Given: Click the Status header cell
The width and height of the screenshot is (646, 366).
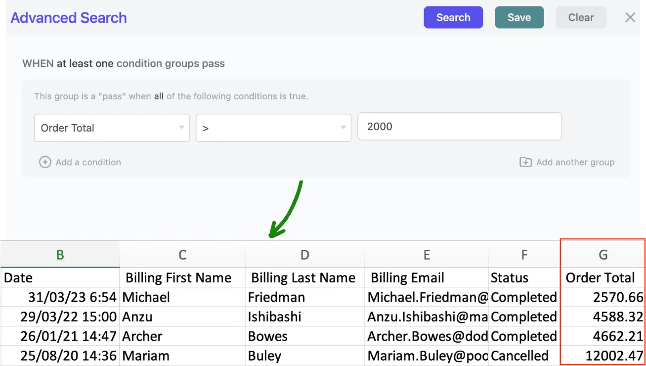Looking at the screenshot, I should pos(524,278).
